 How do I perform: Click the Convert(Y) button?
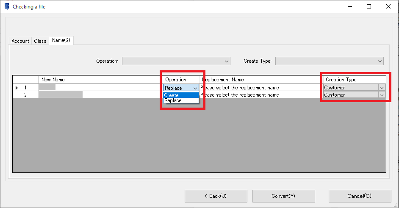(283, 196)
